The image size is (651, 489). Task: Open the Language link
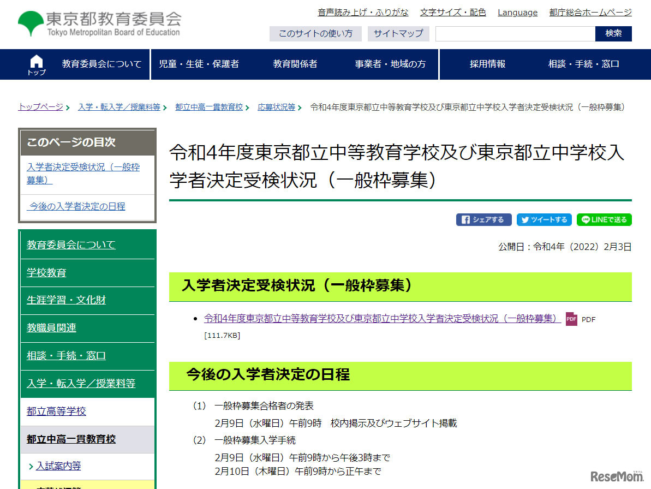pyautogui.click(x=517, y=13)
